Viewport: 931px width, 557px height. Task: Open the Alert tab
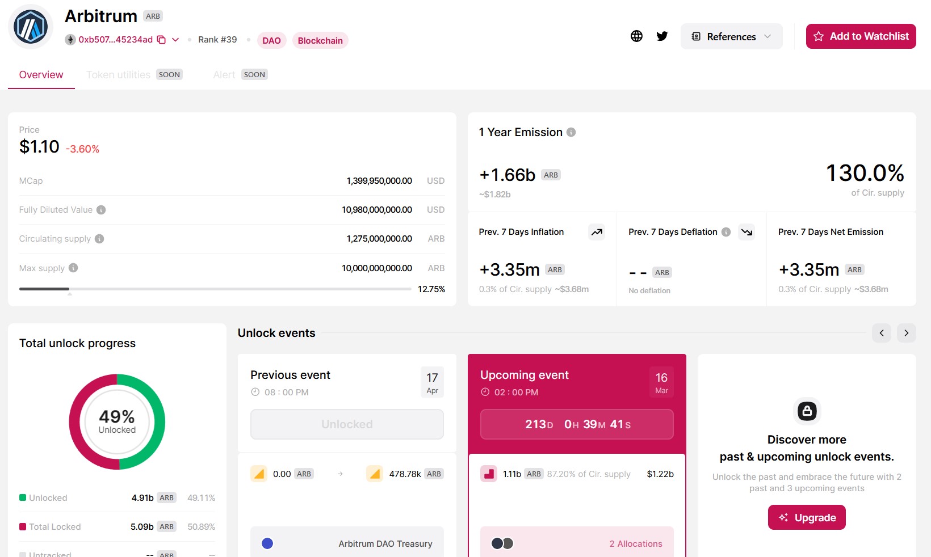tap(240, 75)
